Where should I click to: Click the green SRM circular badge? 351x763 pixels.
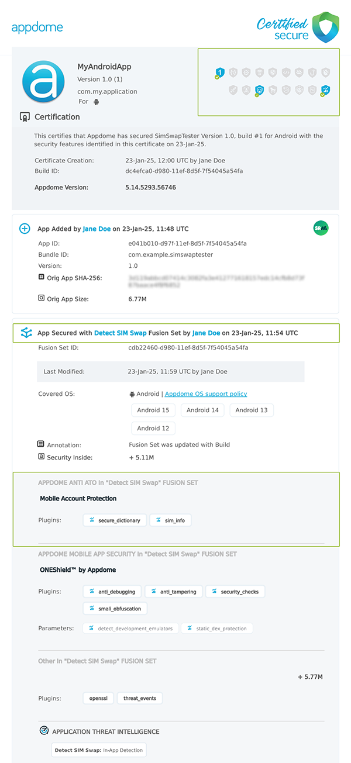point(321,228)
